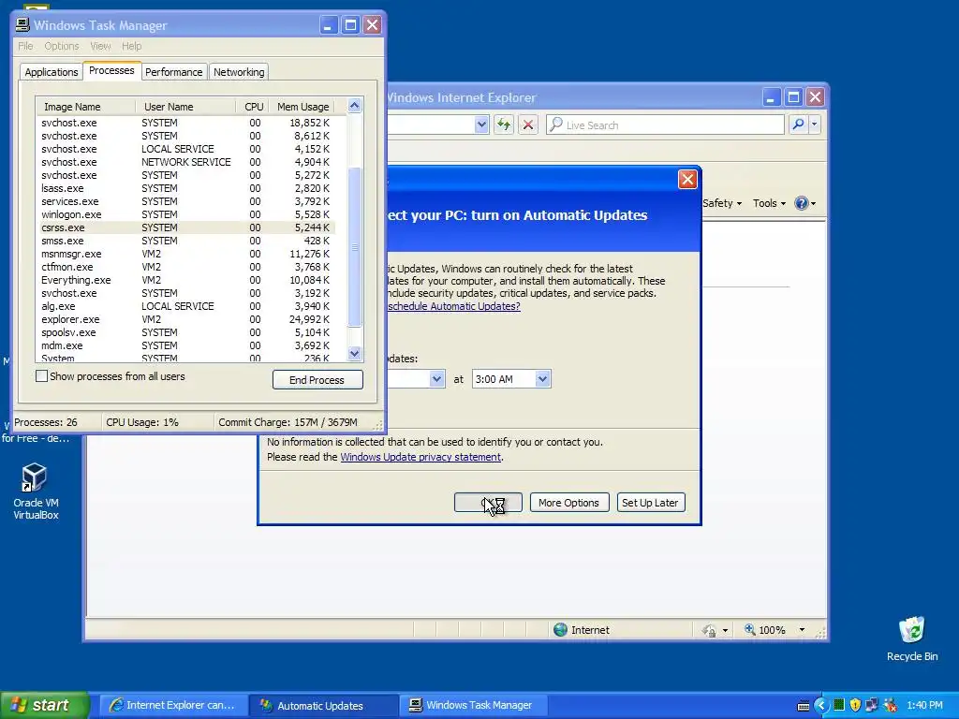Open the help icon dropdown arrow
This screenshot has height=719, width=959.
click(x=814, y=204)
